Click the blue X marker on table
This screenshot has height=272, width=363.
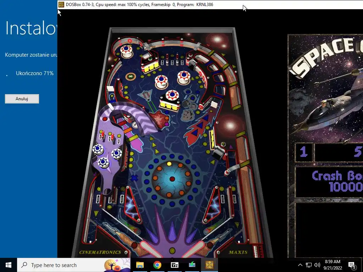(134, 178)
